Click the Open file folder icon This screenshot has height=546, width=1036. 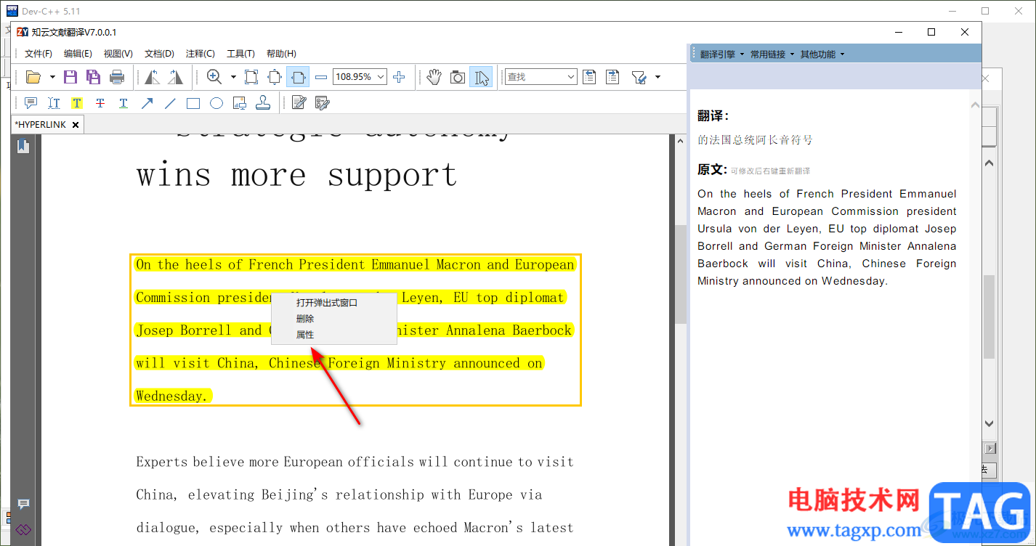point(33,77)
